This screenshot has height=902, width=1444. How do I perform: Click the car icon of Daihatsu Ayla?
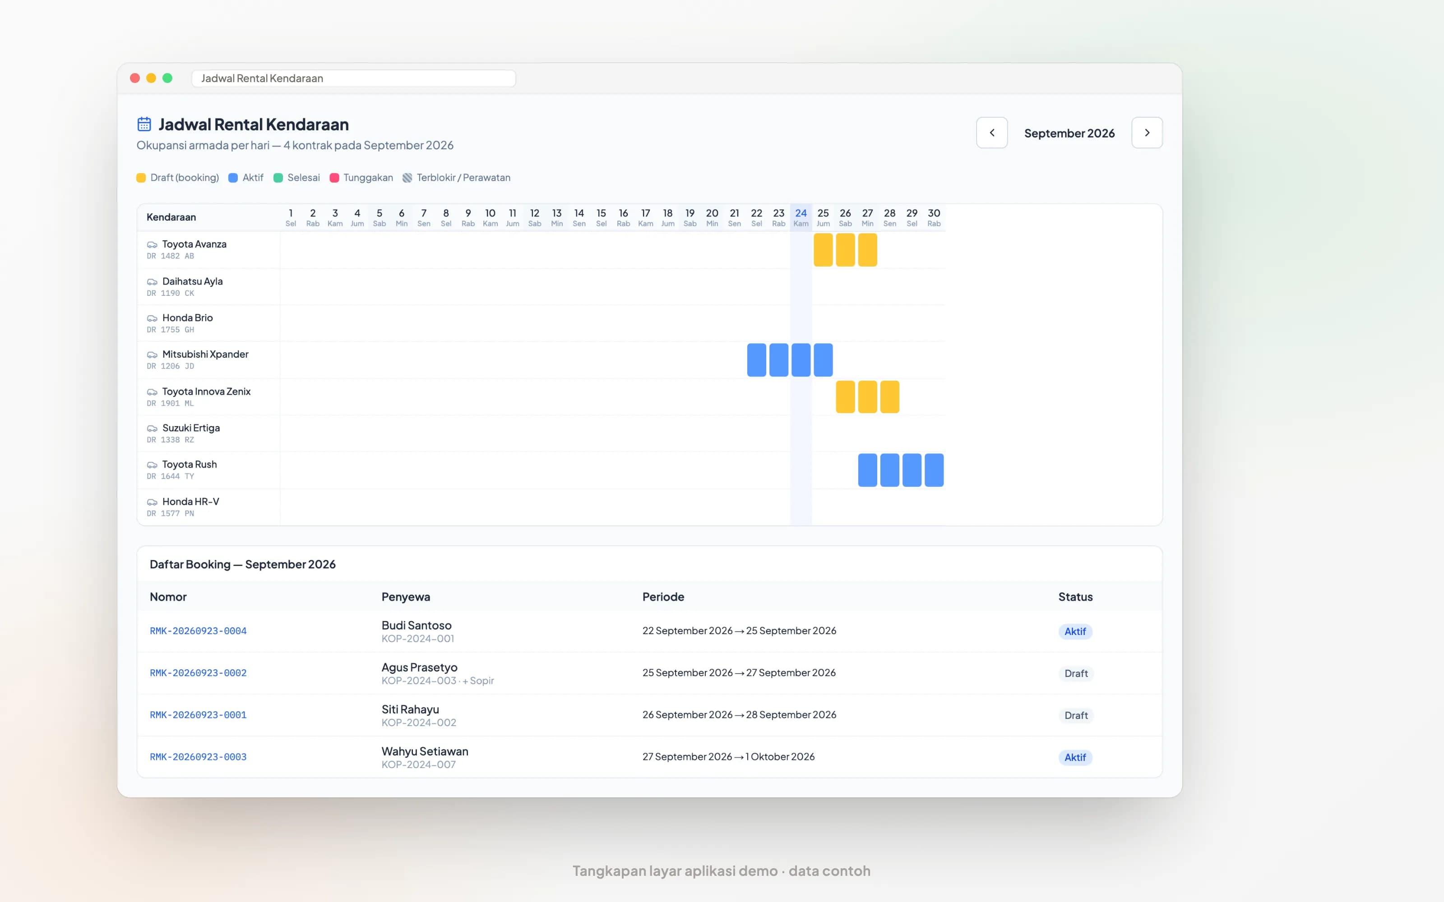click(x=152, y=281)
